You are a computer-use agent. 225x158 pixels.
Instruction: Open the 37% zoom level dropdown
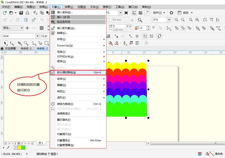coord(169,20)
